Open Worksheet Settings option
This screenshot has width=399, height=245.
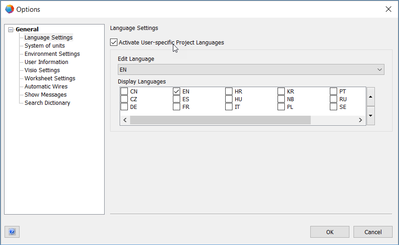pos(50,78)
